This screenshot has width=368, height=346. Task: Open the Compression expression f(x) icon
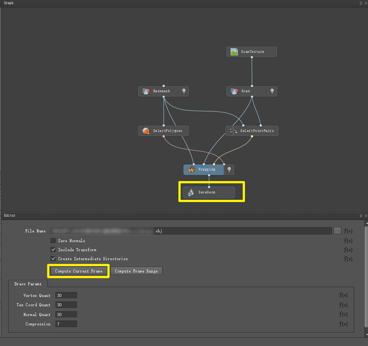(343, 324)
